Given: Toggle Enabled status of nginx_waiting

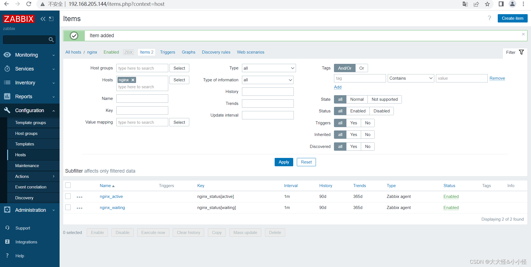Looking at the screenshot, I should (451, 208).
